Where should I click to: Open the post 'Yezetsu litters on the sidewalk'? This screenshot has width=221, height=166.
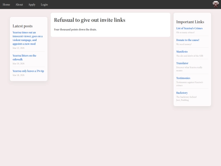pyautogui.click(x=25, y=57)
